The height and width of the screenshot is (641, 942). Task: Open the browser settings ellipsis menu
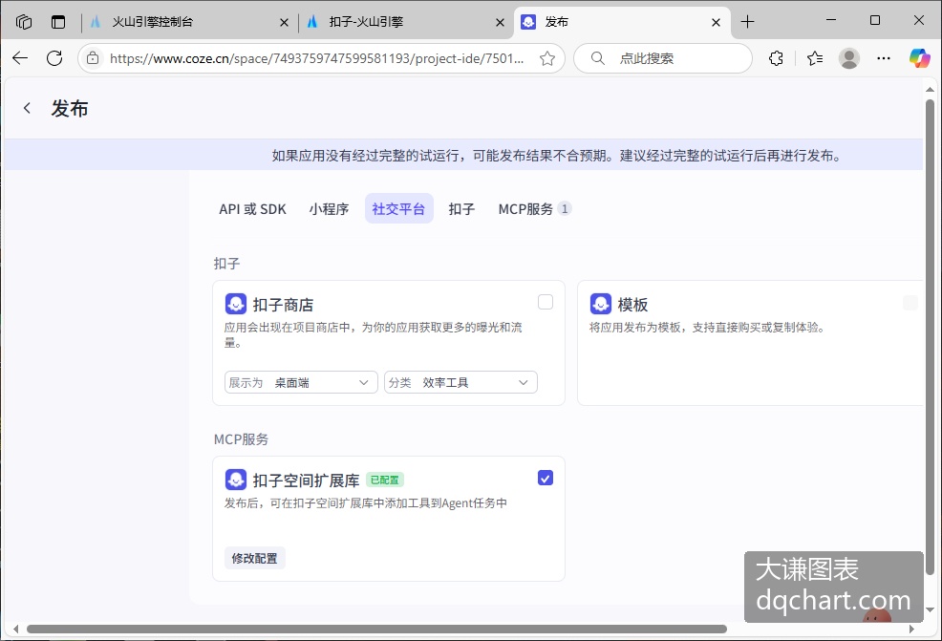click(884, 58)
